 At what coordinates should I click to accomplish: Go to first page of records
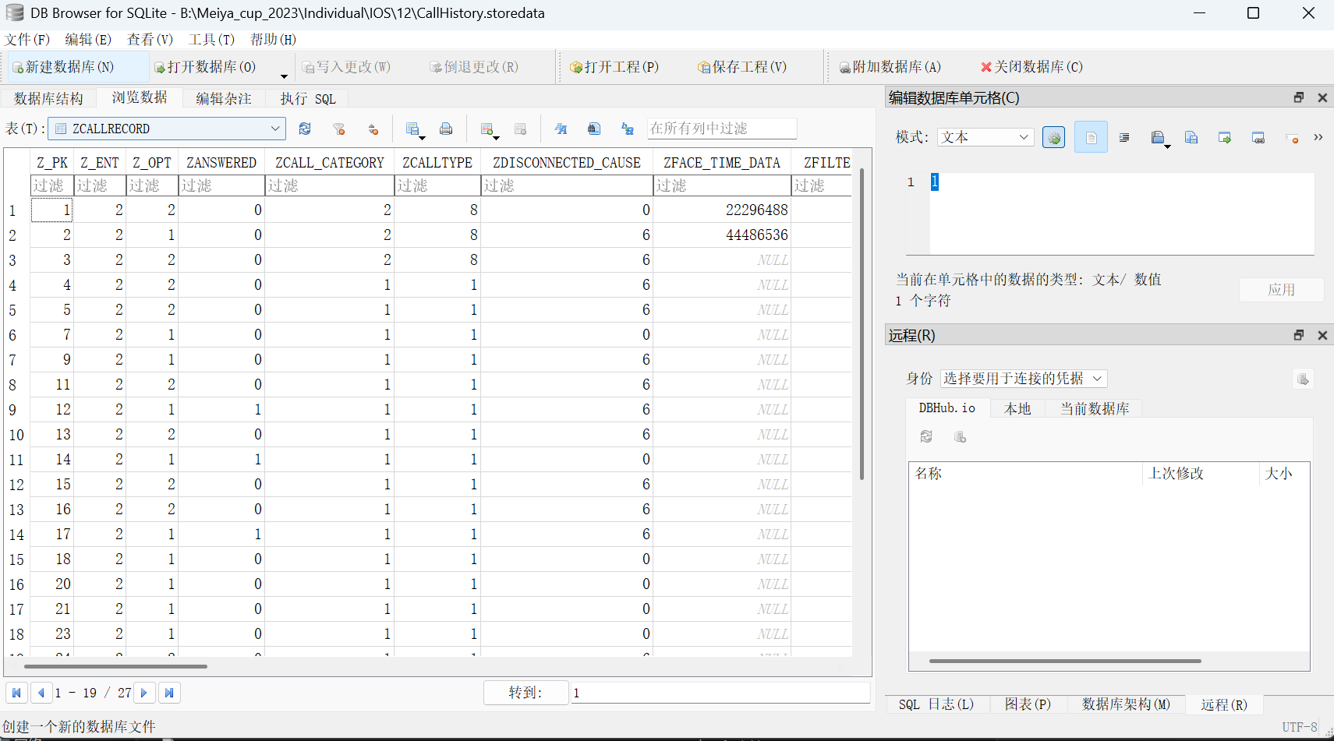16,693
